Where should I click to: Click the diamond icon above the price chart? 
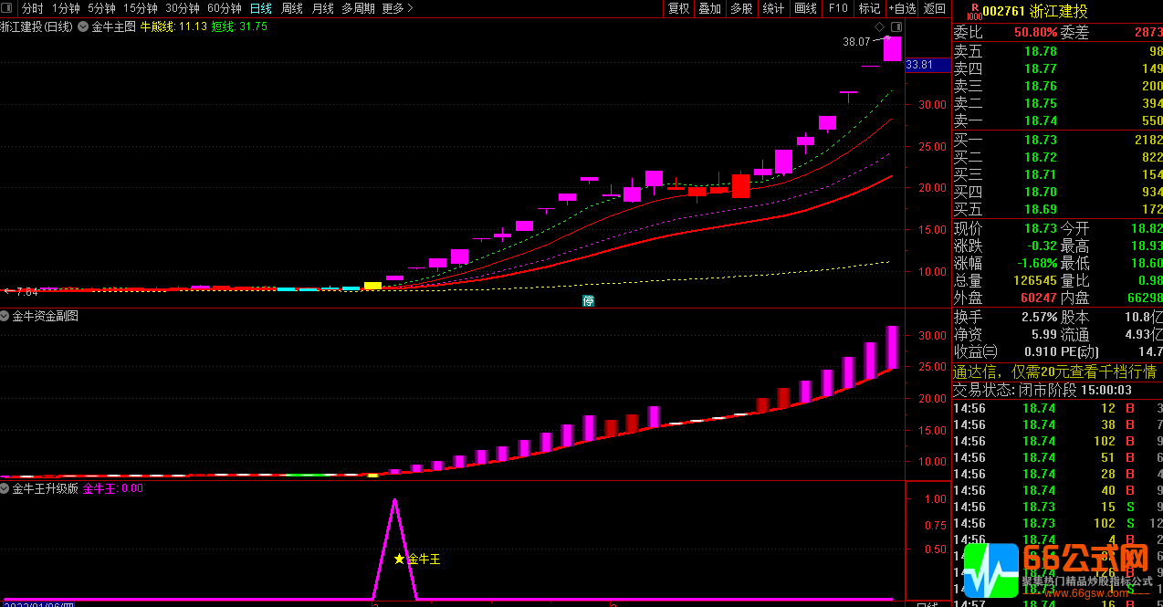coord(879,26)
